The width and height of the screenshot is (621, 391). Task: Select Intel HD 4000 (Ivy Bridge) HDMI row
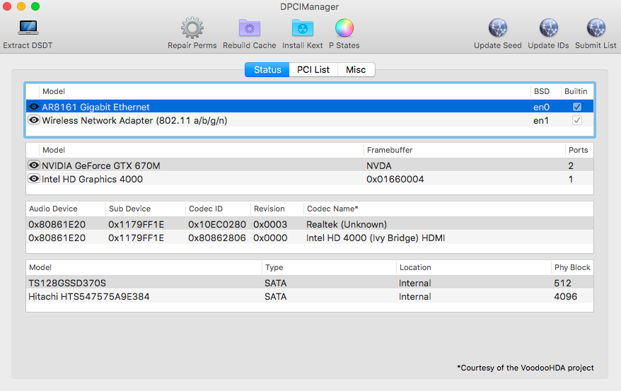310,238
